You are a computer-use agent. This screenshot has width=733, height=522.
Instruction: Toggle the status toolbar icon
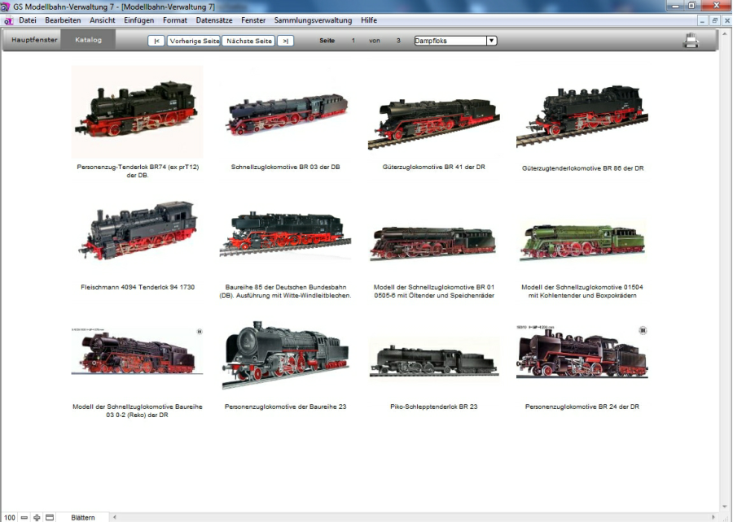50,517
